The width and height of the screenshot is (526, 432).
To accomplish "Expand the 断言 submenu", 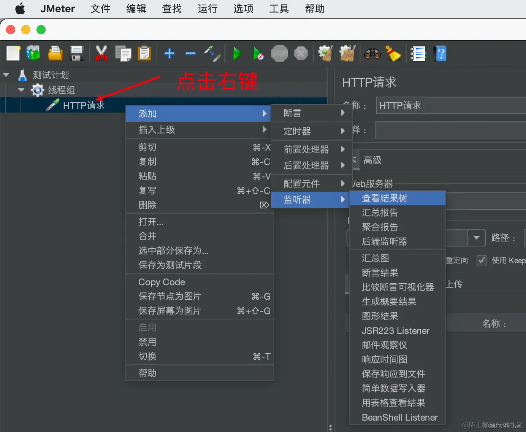I will point(312,113).
